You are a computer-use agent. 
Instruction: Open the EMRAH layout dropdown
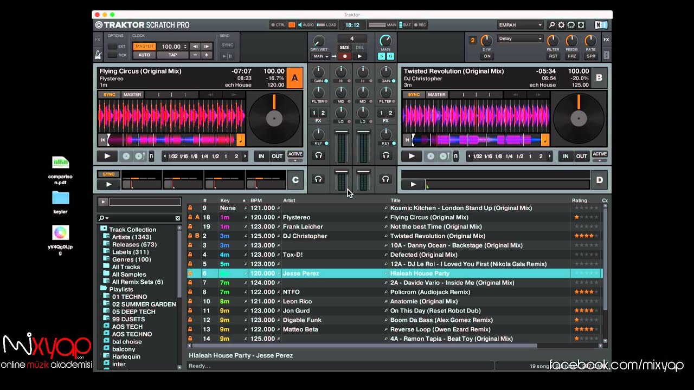point(520,25)
